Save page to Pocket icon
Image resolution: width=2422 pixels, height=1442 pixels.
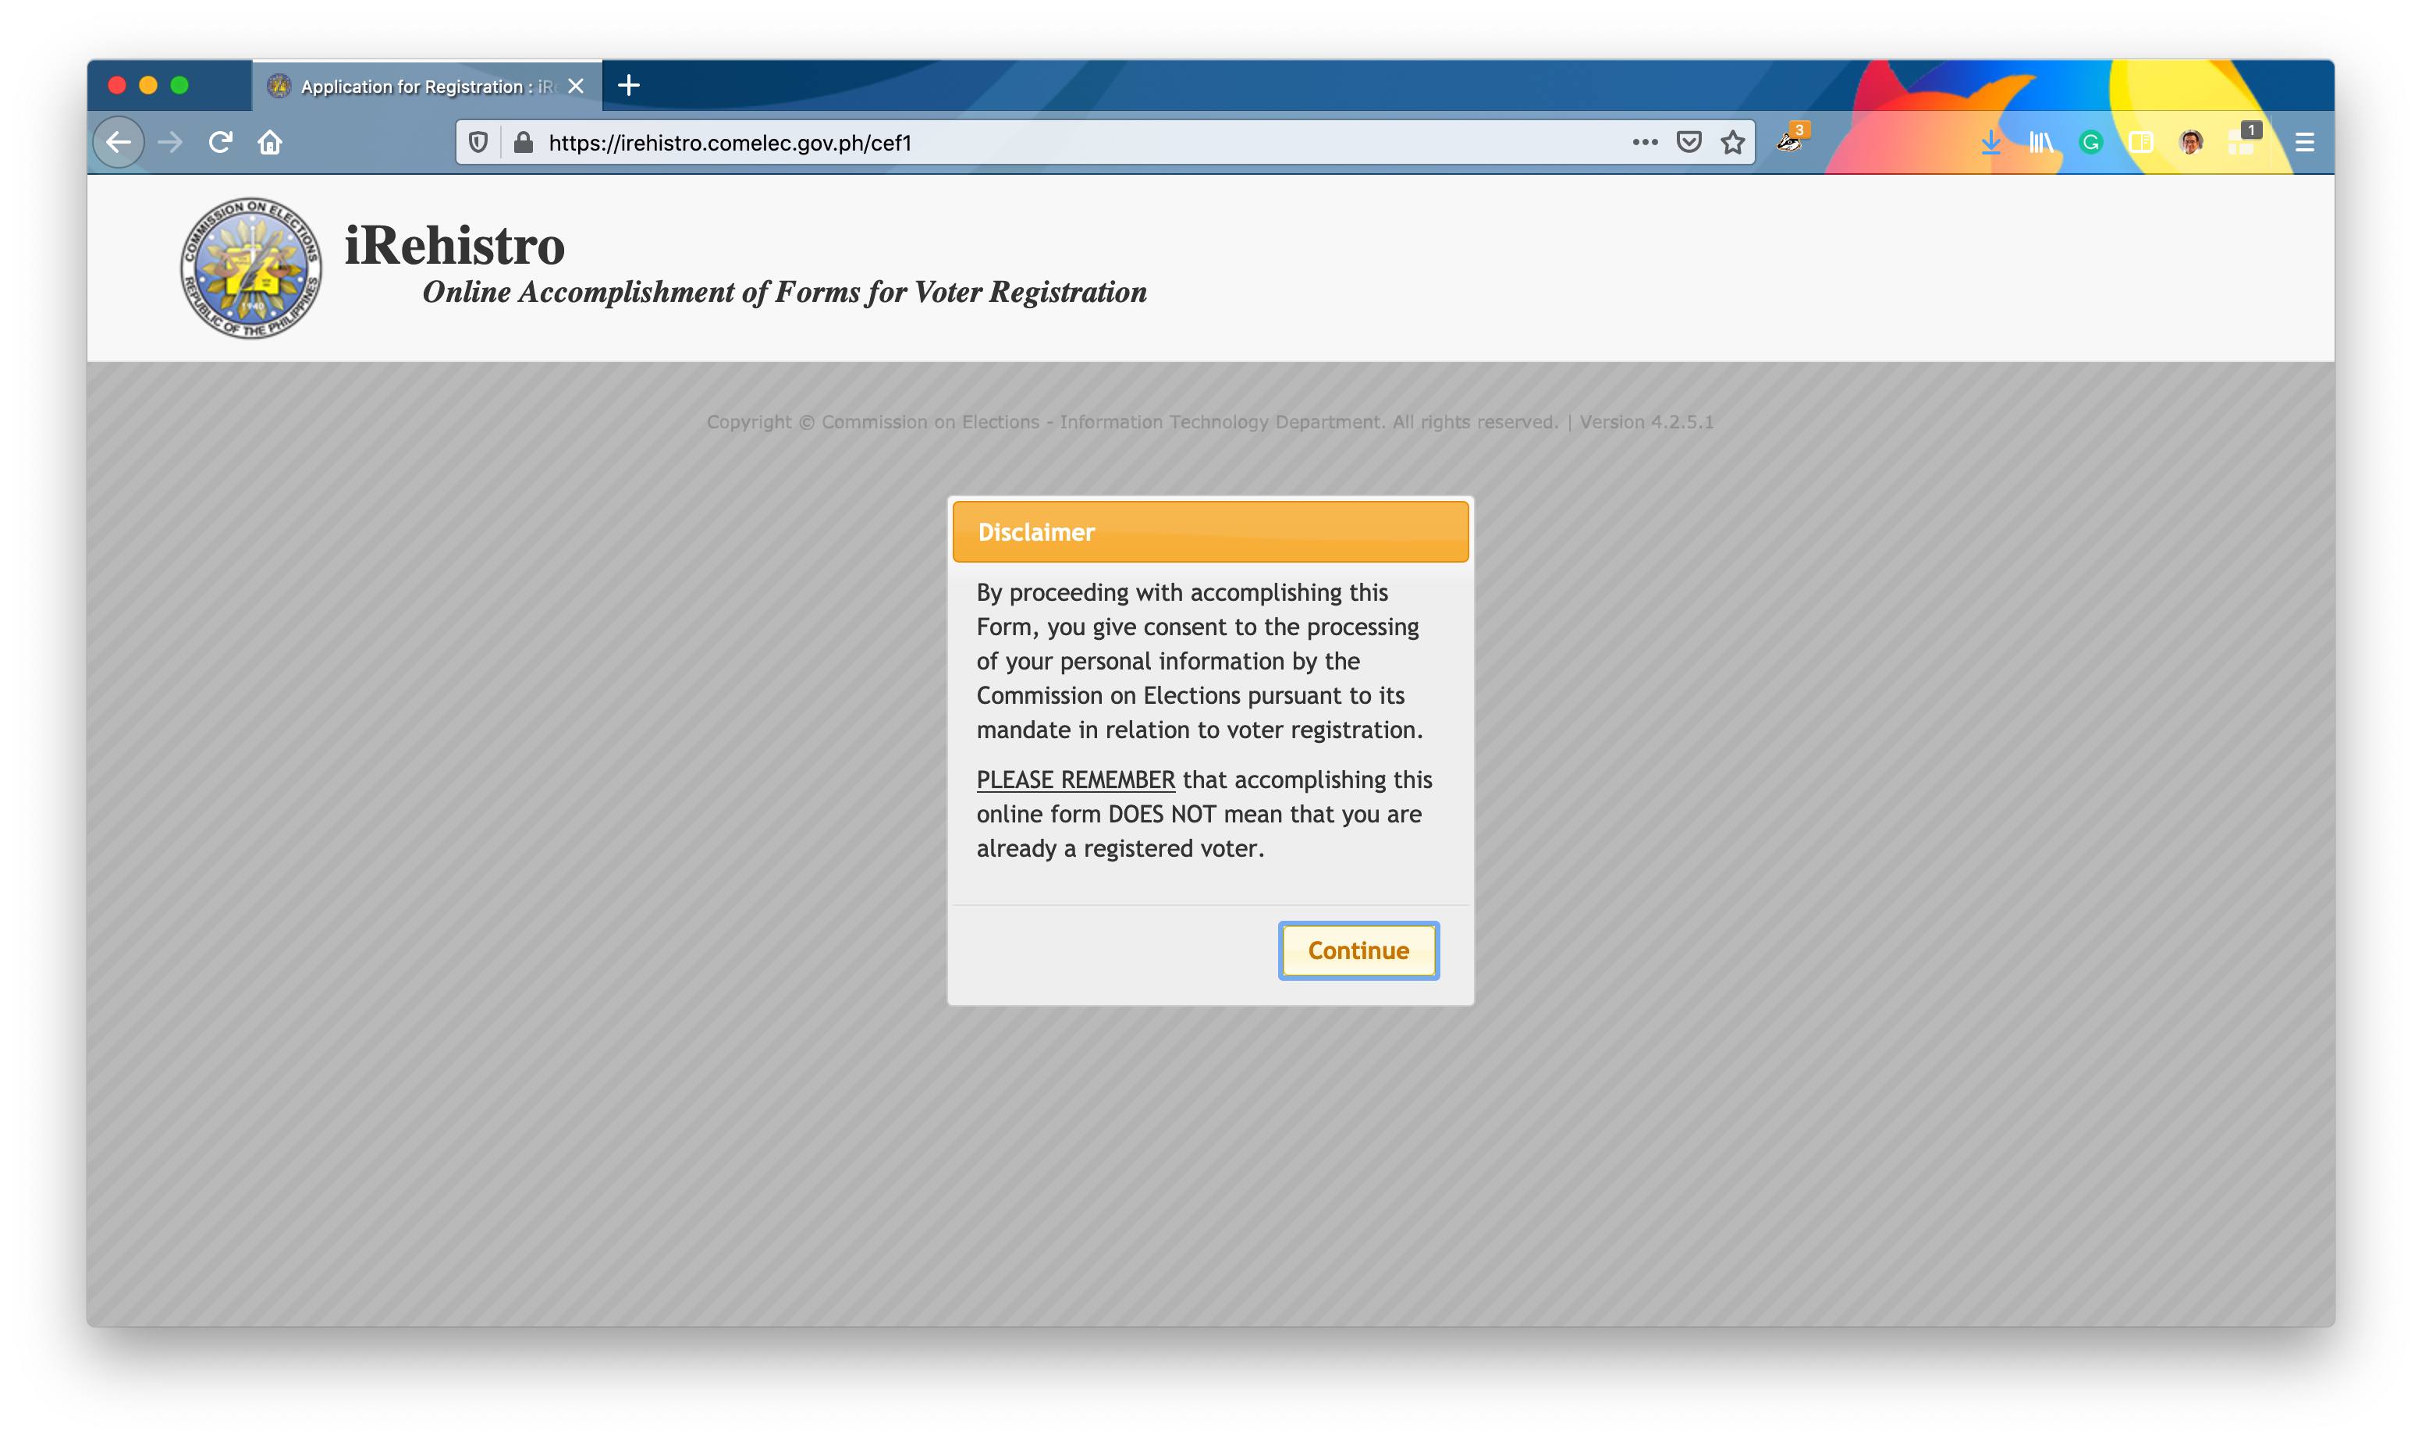[x=1689, y=143]
